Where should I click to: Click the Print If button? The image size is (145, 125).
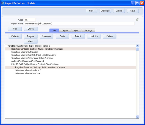tap(78, 36)
